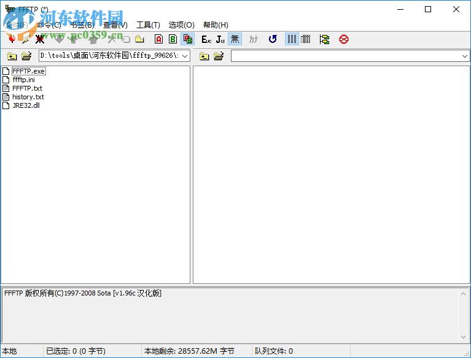
Task: Open the 书签(B) menu
Action: pos(82,25)
